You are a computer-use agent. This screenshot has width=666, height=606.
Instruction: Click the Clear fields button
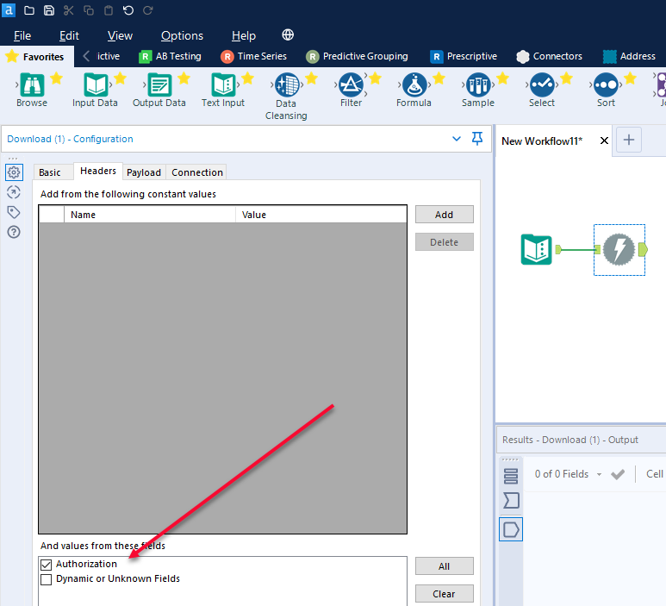(x=444, y=593)
